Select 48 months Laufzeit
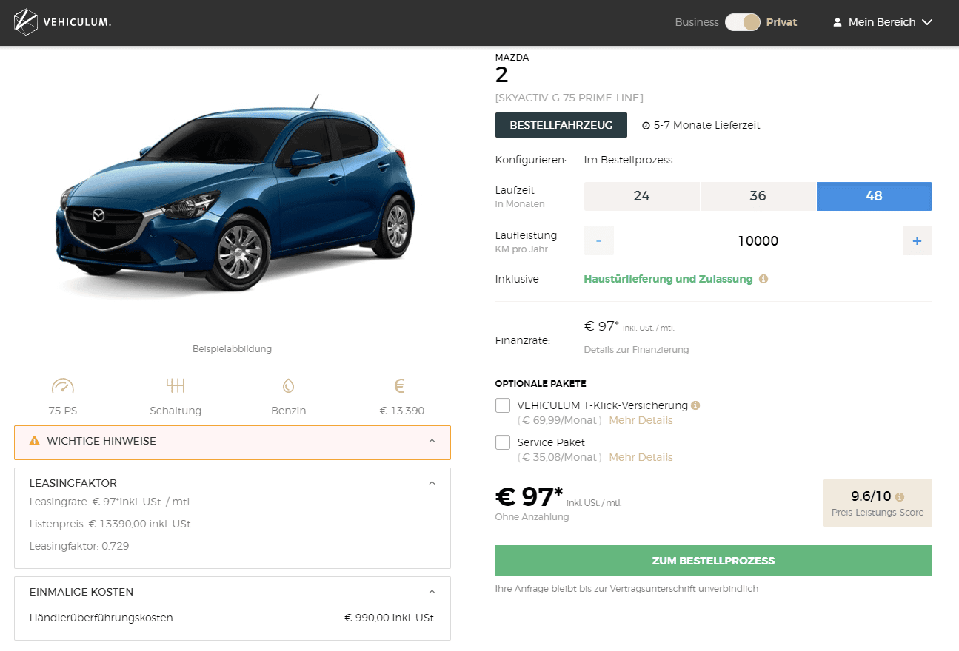Image resolution: width=959 pixels, height=651 pixels. pyautogui.click(x=875, y=196)
